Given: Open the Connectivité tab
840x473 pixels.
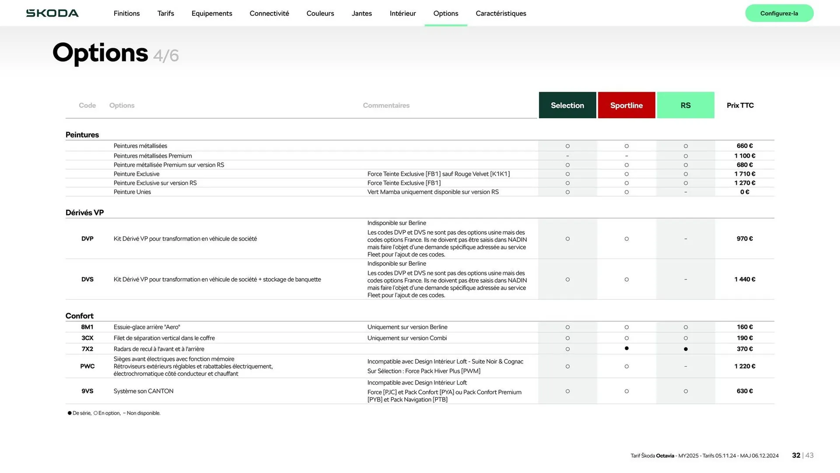Looking at the screenshot, I should click(269, 13).
